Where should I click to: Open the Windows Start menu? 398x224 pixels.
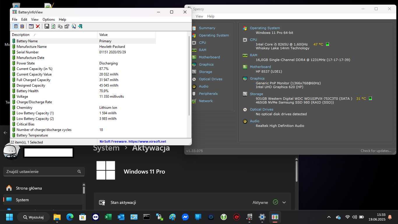click(9, 217)
